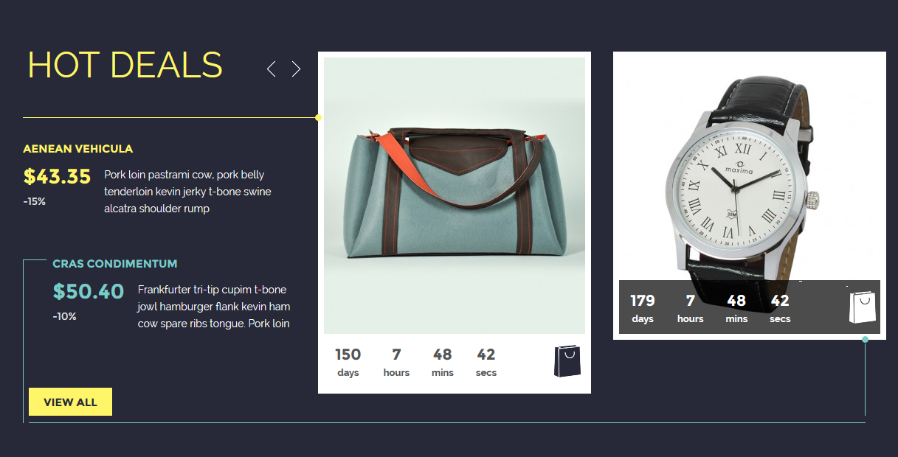The width and height of the screenshot is (898, 457).
Task: Click the $43.35 price
Action: click(x=58, y=177)
